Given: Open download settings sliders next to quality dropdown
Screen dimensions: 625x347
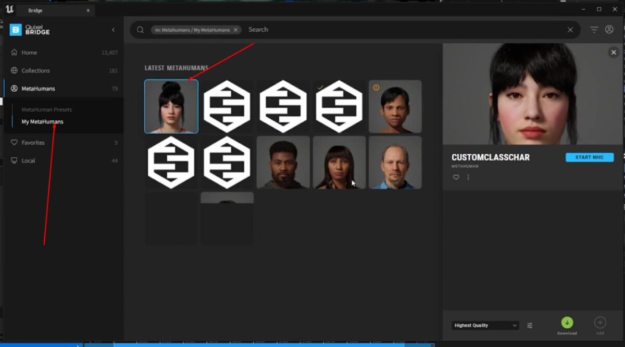Looking at the screenshot, I should (x=530, y=325).
